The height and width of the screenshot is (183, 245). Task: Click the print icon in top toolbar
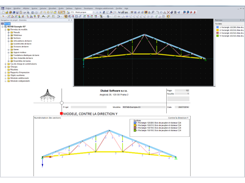[24, 12]
